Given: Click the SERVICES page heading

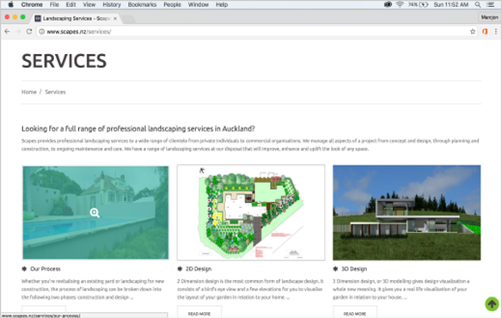Looking at the screenshot, I should [x=64, y=61].
